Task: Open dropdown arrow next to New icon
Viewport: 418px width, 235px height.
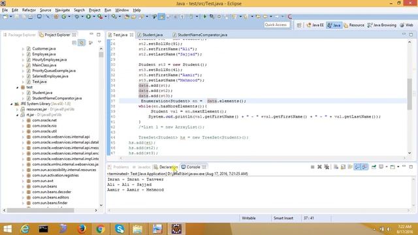Action: click(x=10, y=16)
